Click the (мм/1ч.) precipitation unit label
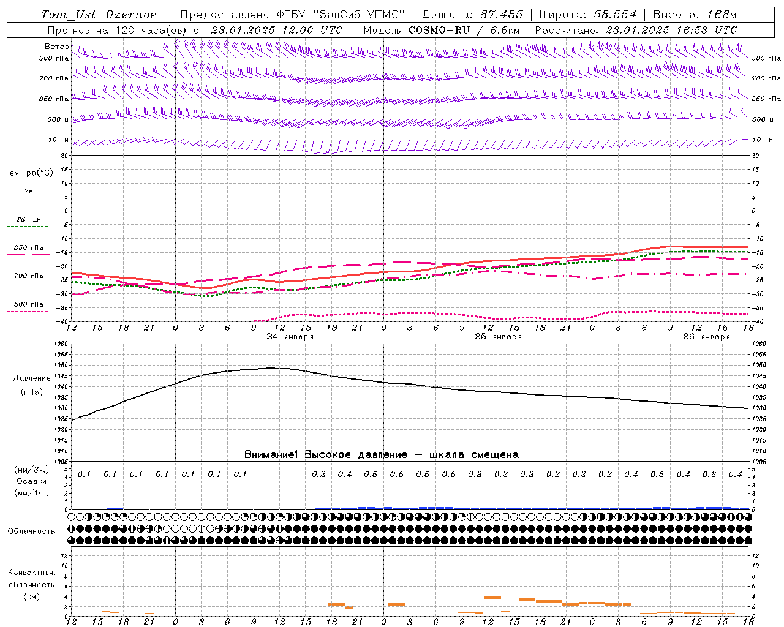Image resolution: width=784 pixels, height=627 pixels. pos(32,493)
